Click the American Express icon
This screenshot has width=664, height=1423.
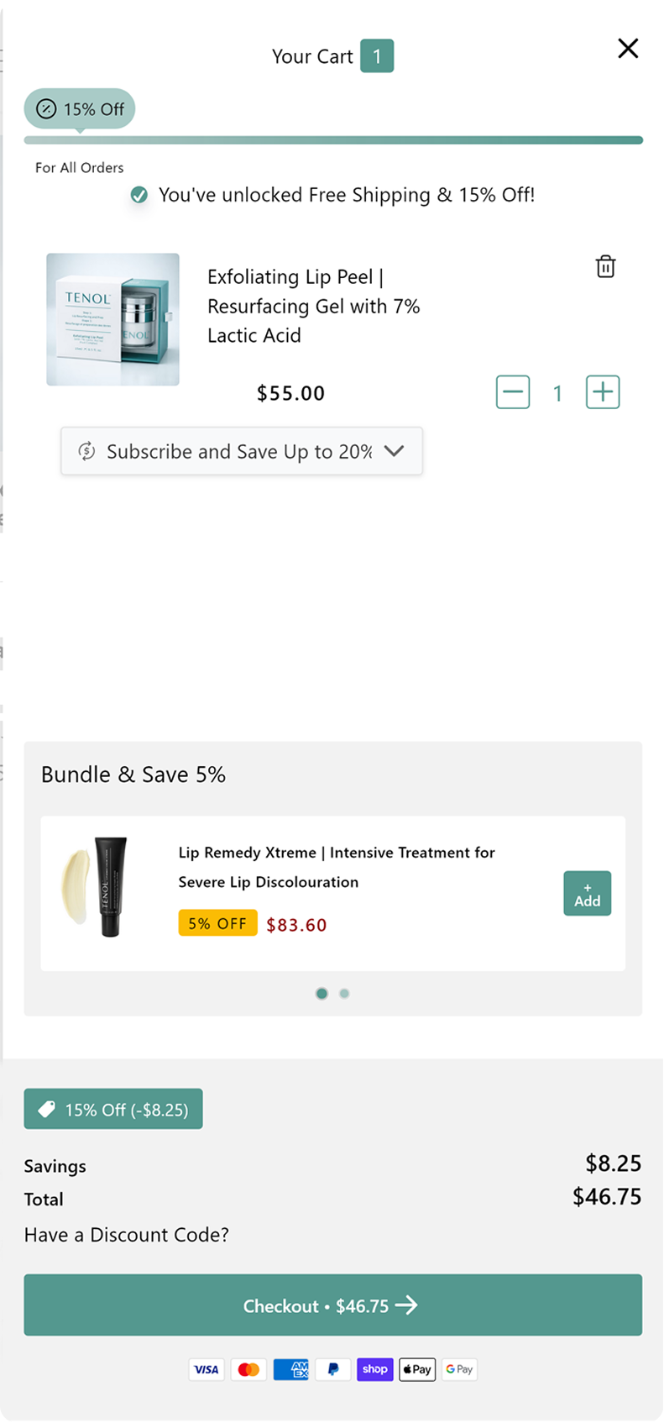click(291, 1370)
